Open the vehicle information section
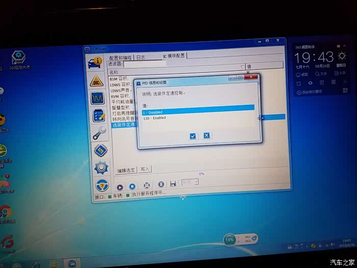The height and width of the screenshot is (268, 357). point(95,62)
